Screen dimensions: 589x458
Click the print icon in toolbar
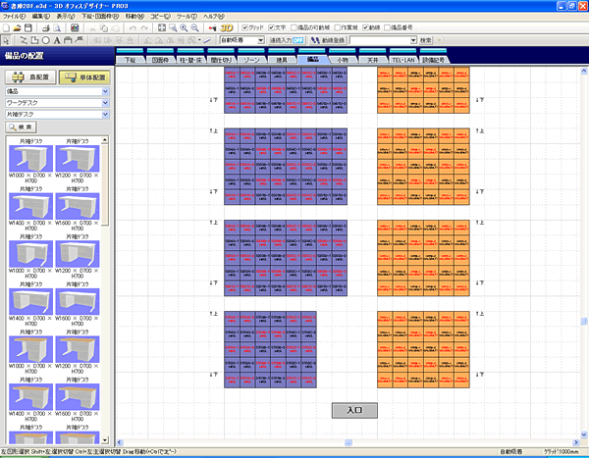point(41,28)
